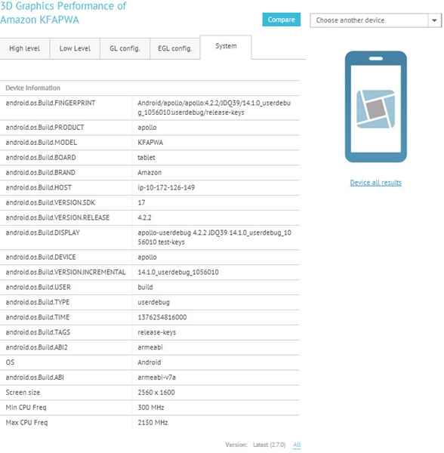444x453 pixels.
Task: Click the dropdown arrow beside Choose another device
Action: (x=434, y=20)
